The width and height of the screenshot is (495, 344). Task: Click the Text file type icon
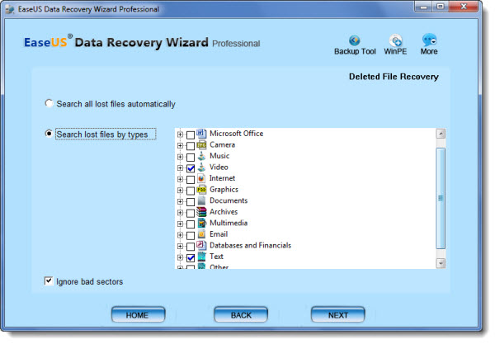[x=201, y=257]
